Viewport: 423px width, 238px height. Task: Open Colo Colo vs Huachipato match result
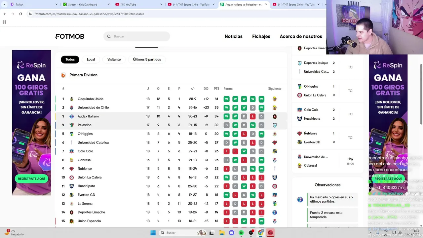pos(327,114)
